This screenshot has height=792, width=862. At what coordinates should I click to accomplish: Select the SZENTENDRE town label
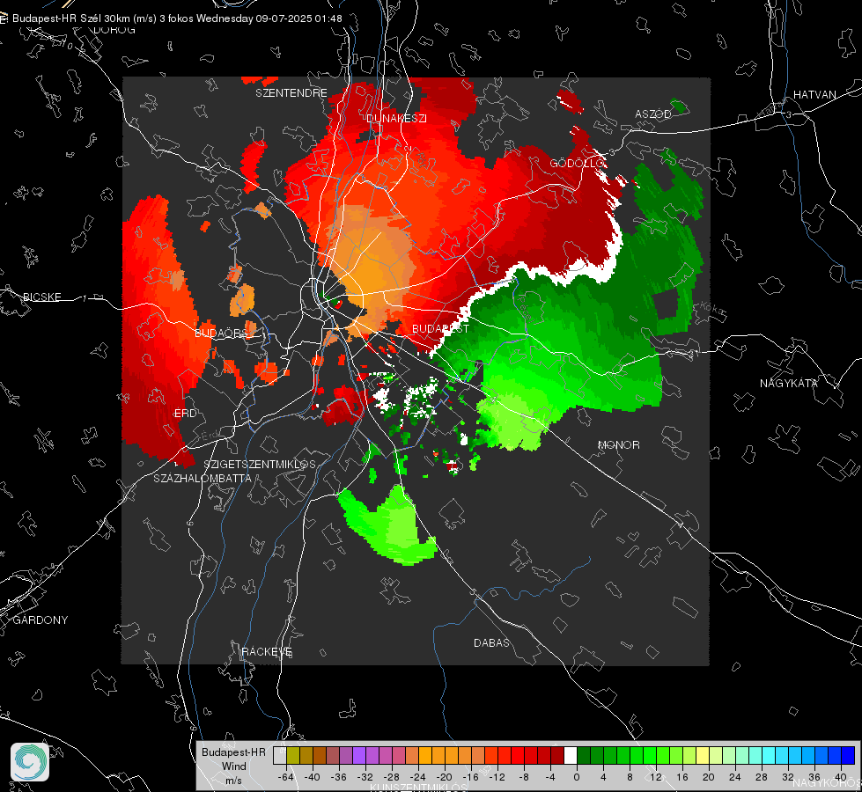coord(291,93)
